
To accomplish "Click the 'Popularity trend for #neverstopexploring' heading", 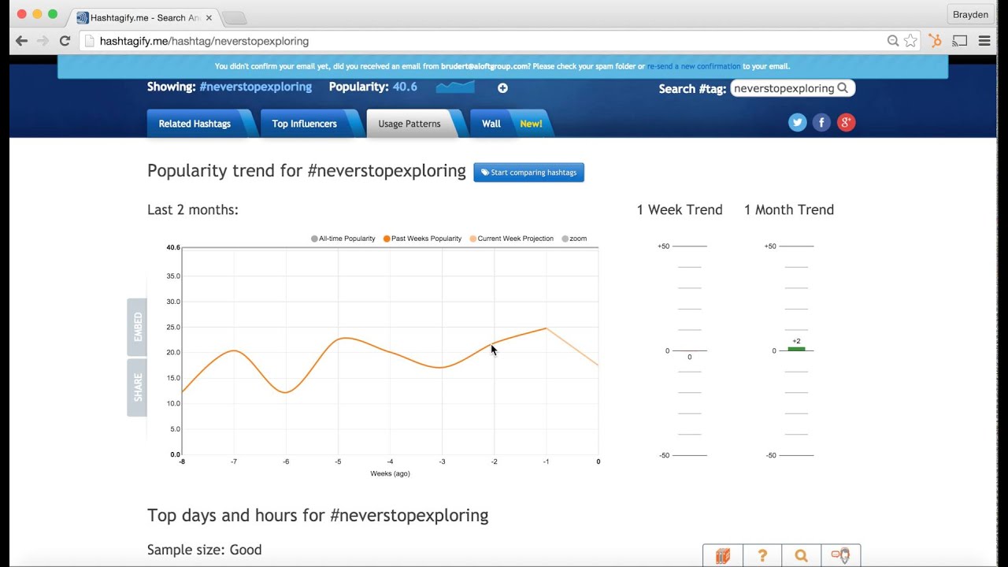I will pos(306,171).
